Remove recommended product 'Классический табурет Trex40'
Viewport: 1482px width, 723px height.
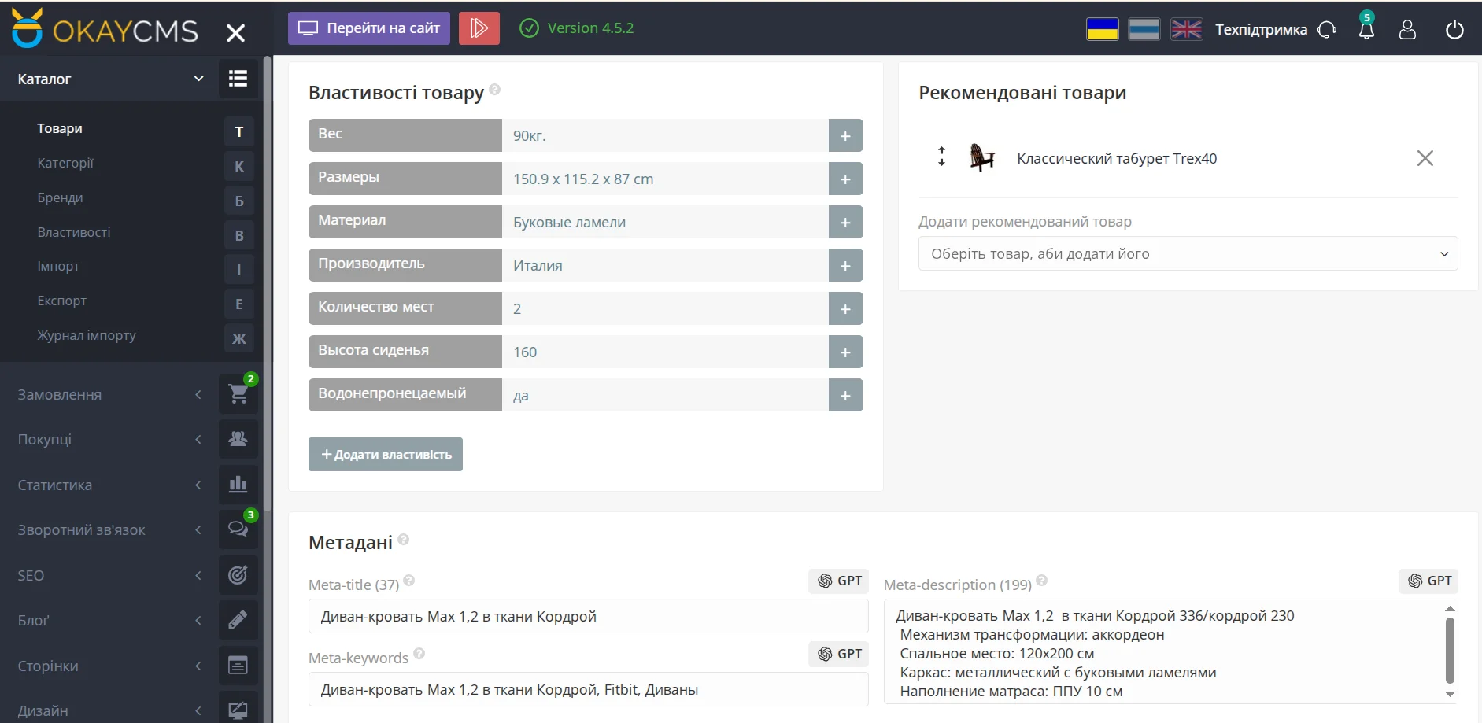[1425, 158]
